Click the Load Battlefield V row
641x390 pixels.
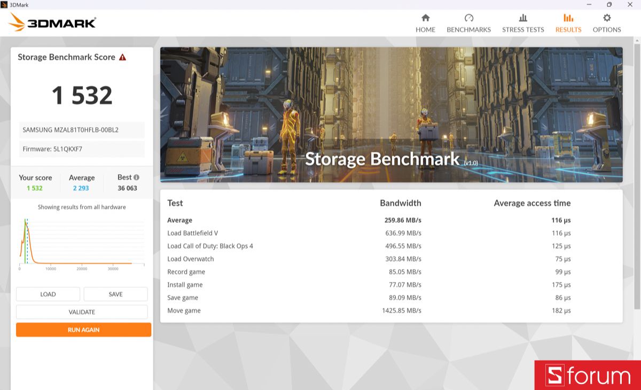pos(391,233)
